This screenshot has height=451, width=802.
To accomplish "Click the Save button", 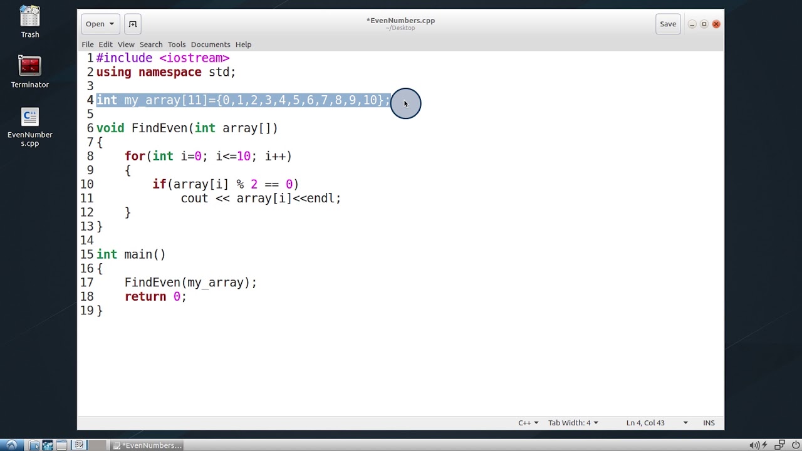I will pos(668,24).
